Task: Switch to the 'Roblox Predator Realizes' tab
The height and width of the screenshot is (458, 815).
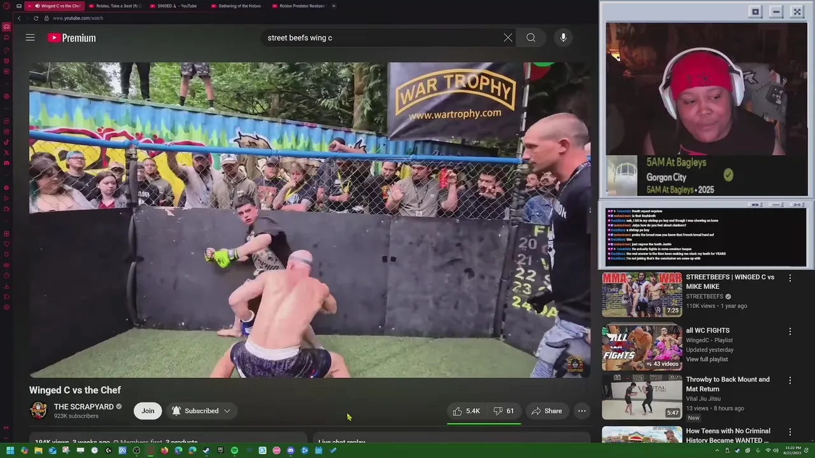Action: [x=298, y=6]
